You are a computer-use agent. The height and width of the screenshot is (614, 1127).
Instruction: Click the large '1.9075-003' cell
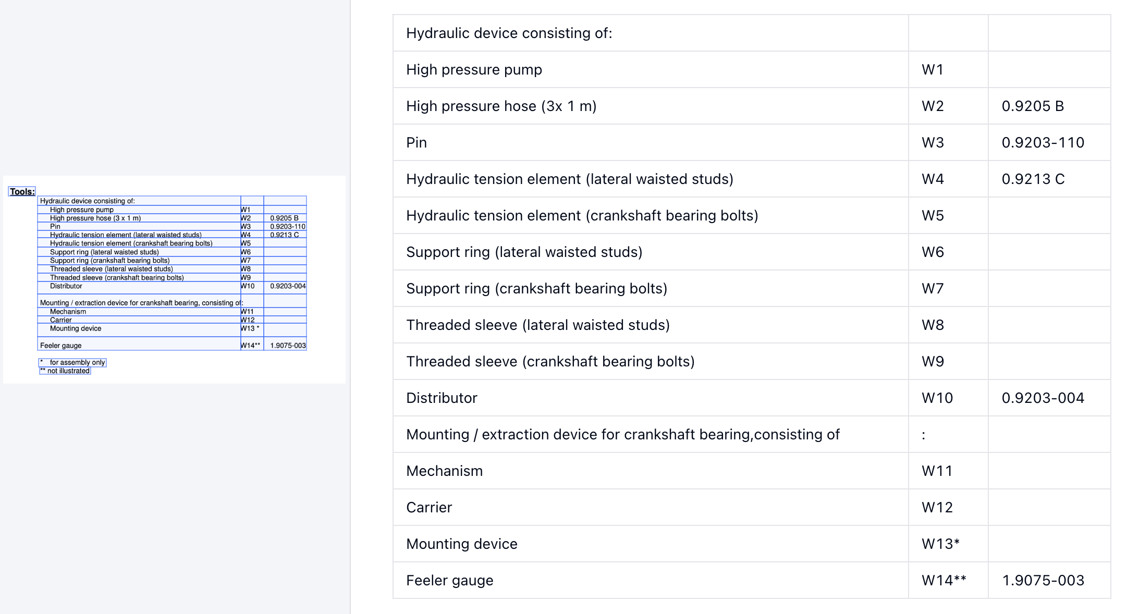[1043, 580]
